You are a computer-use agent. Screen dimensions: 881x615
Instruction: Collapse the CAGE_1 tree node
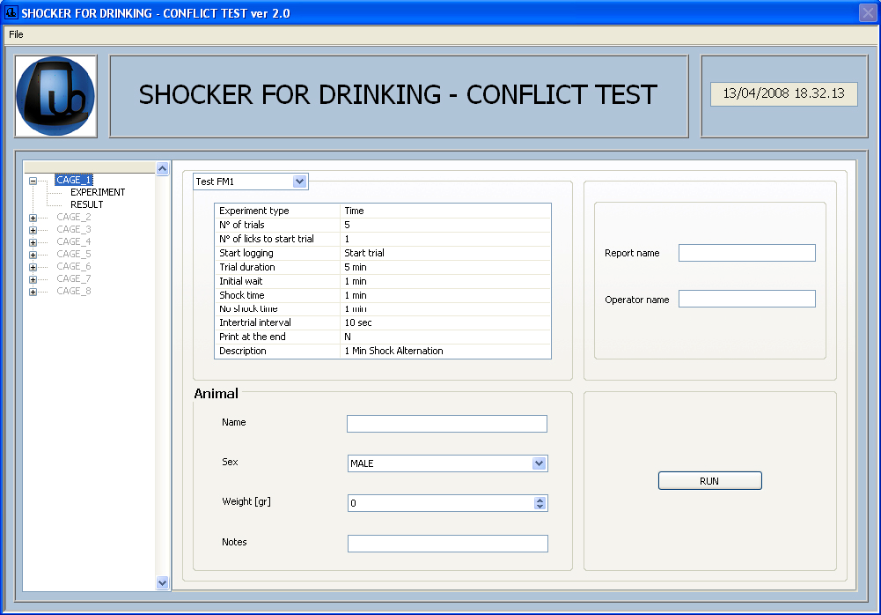click(x=33, y=181)
